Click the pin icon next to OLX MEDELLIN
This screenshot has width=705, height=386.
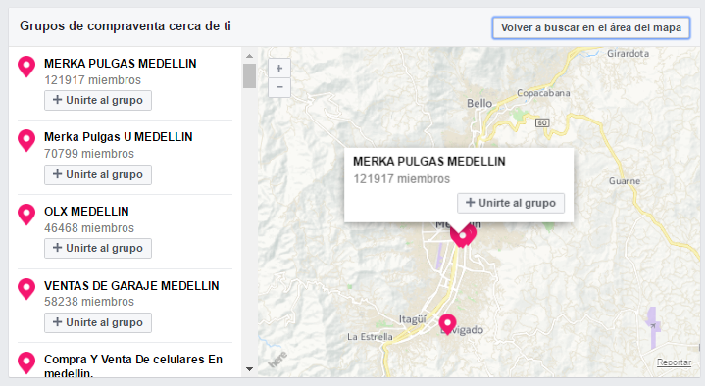pos(26,215)
